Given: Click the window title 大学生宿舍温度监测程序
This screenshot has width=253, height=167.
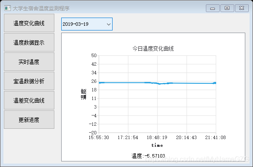Looking at the screenshot, I should [x=41, y=9].
